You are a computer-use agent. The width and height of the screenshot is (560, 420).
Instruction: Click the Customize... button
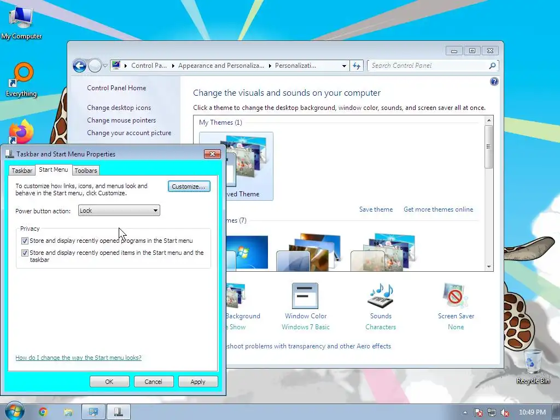pyautogui.click(x=189, y=186)
